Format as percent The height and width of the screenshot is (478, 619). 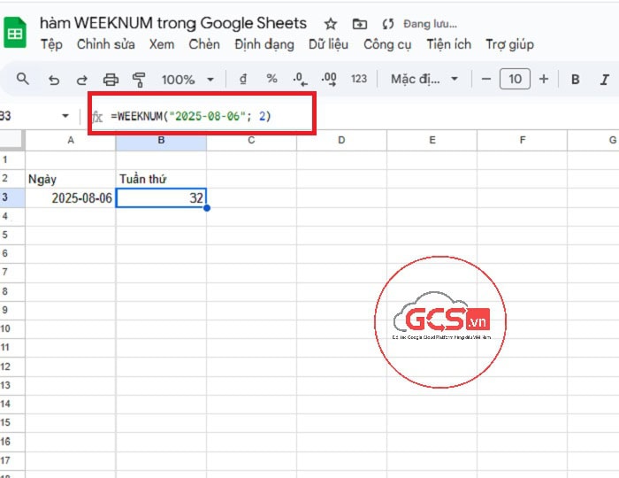click(x=271, y=80)
